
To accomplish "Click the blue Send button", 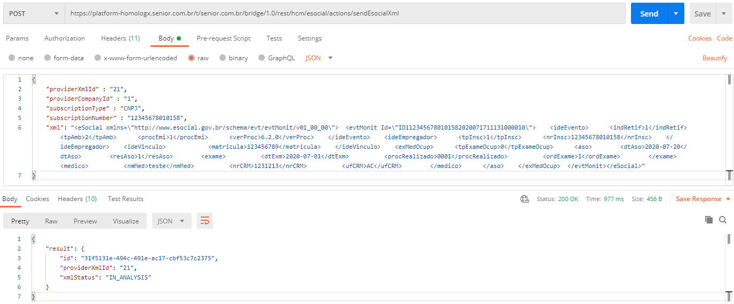I will tap(649, 14).
